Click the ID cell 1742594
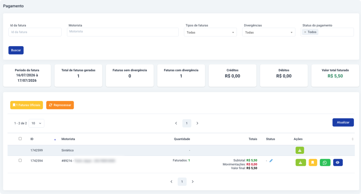This screenshot has height=194, width=361. point(37,161)
